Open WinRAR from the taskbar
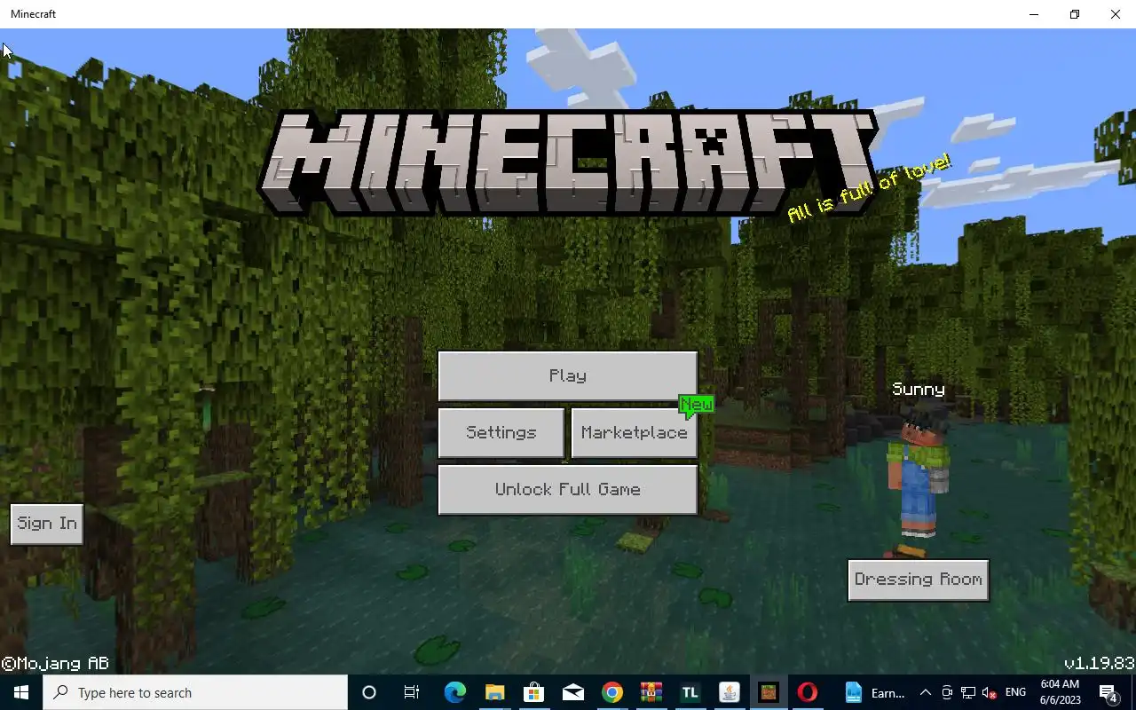1136x710 pixels. click(651, 692)
